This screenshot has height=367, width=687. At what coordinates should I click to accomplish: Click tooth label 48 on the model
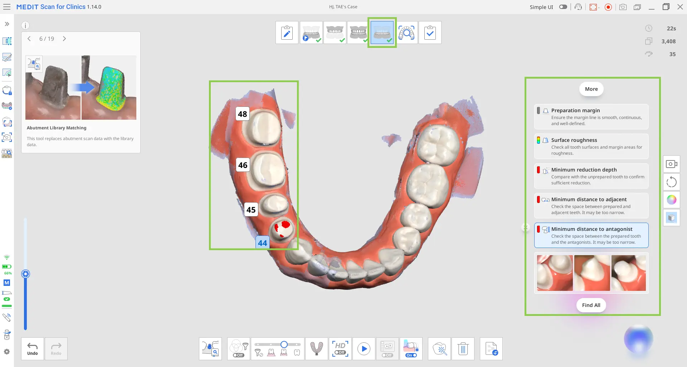coord(243,114)
